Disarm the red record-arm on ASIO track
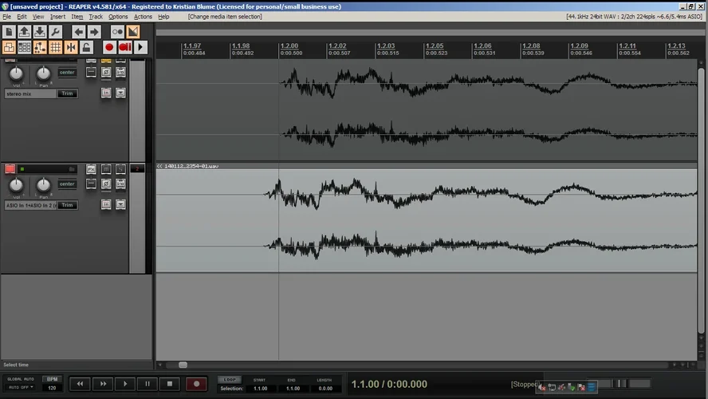This screenshot has height=399, width=708. pos(10,169)
